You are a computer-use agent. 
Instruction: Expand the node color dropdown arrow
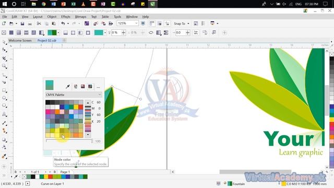[105, 32]
